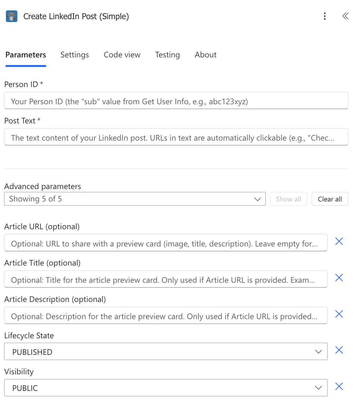Click the raccoon connector icon in header
This screenshot has height=403, width=356.
point(12,16)
